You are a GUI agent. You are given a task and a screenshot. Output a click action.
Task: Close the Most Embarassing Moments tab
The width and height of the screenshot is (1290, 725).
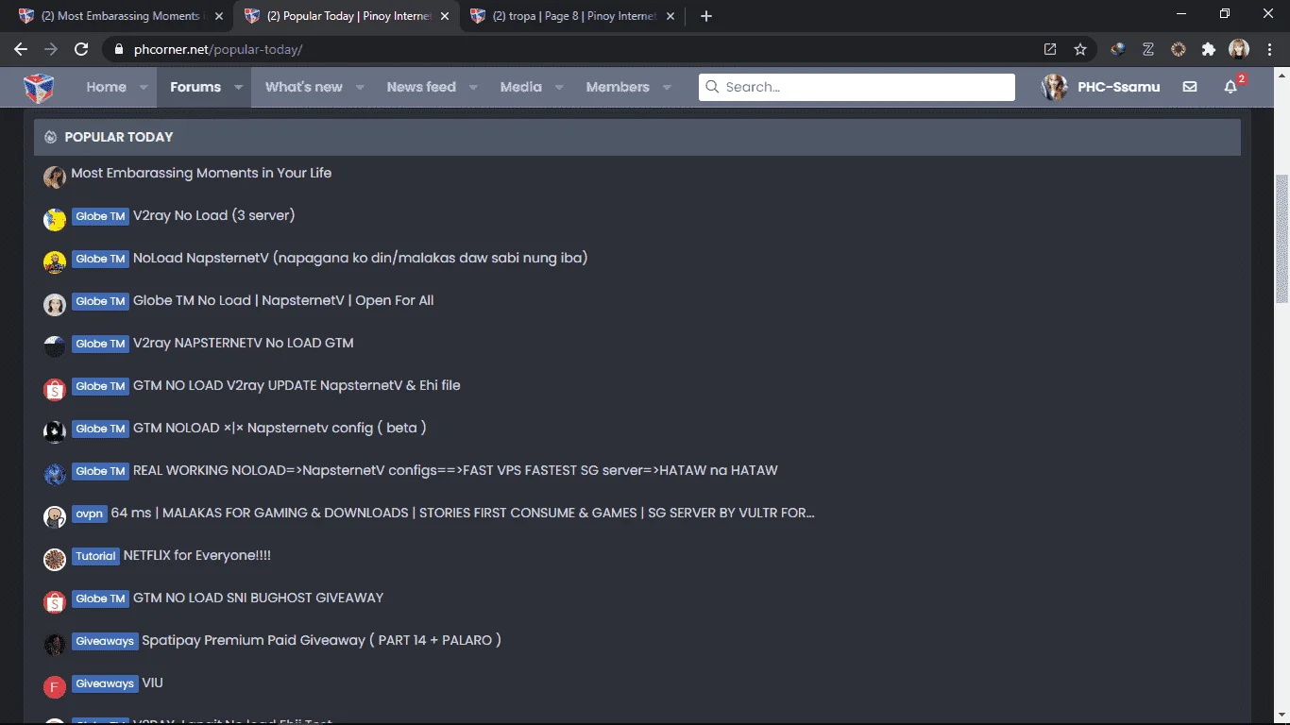pos(218,16)
